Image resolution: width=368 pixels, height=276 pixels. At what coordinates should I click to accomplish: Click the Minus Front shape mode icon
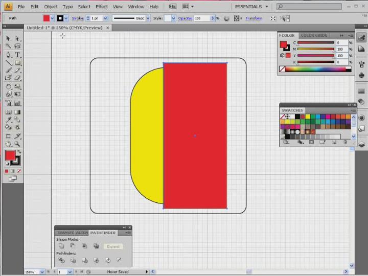click(73, 246)
